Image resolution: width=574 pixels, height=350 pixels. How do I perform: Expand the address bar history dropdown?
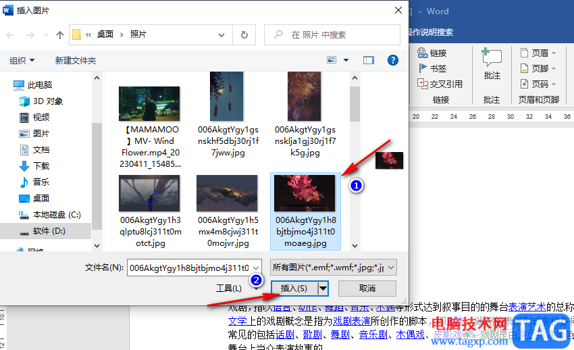[x=221, y=34]
